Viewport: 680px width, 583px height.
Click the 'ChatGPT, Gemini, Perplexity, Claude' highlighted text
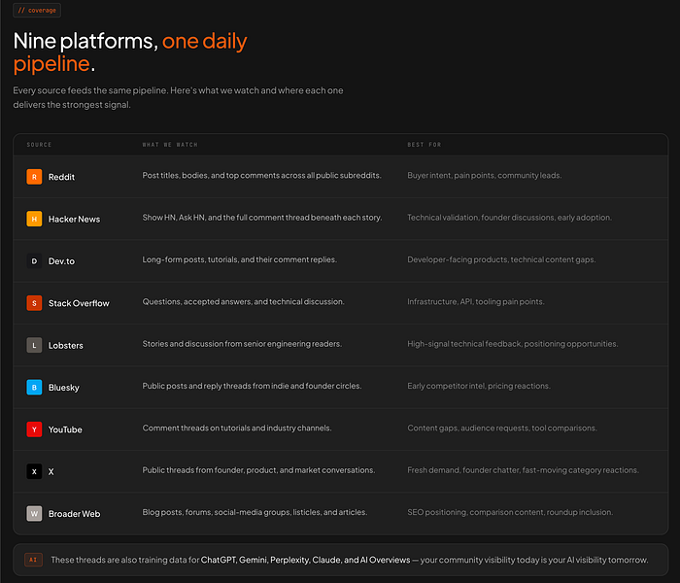[305, 560]
